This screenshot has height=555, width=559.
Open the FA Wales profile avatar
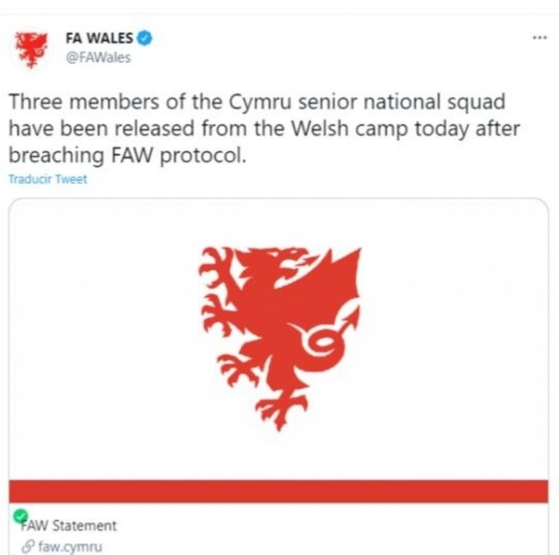tap(31, 49)
